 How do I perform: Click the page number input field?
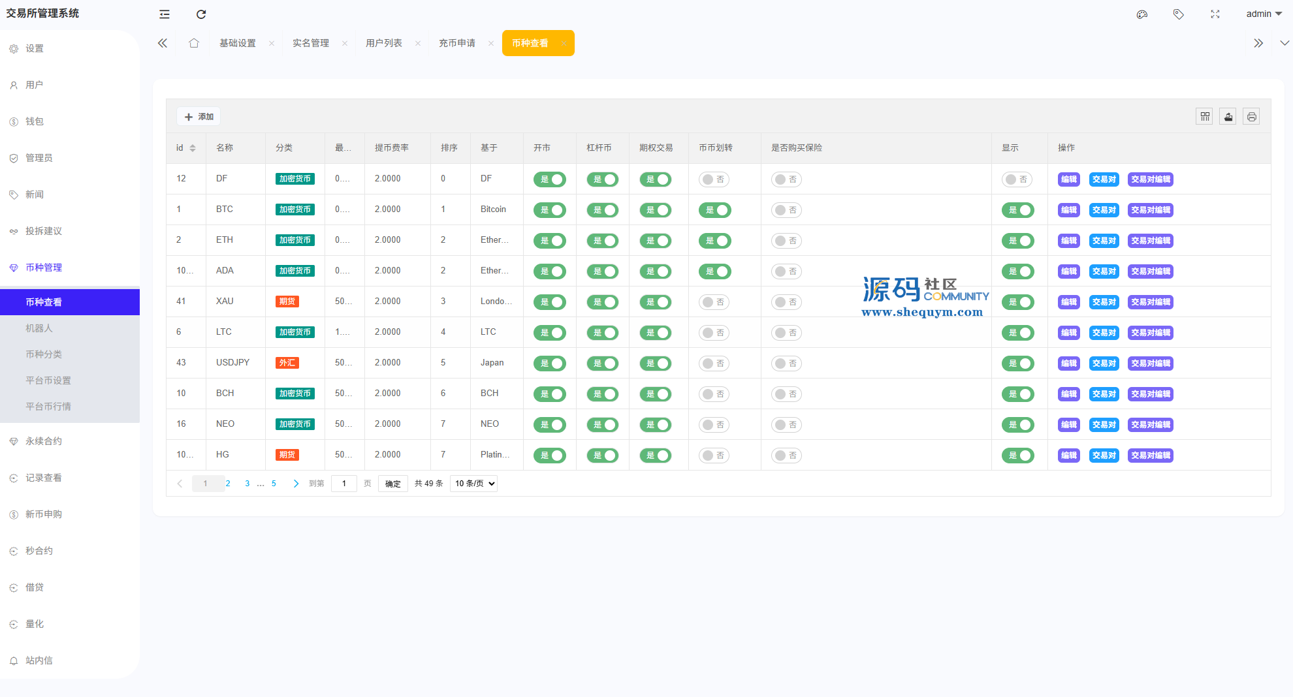tap(344, 484)
